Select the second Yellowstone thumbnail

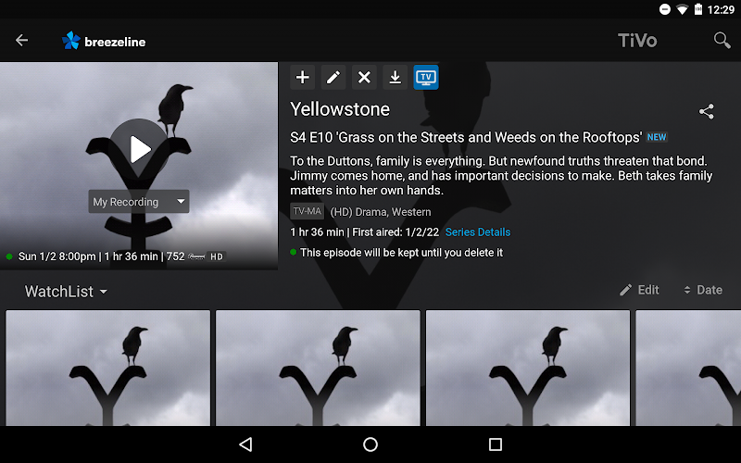[318, 368]
